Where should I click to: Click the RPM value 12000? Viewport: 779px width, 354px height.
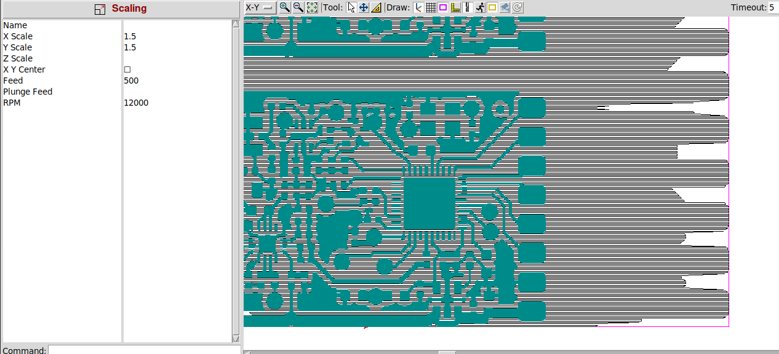click(x=136, y=103)
